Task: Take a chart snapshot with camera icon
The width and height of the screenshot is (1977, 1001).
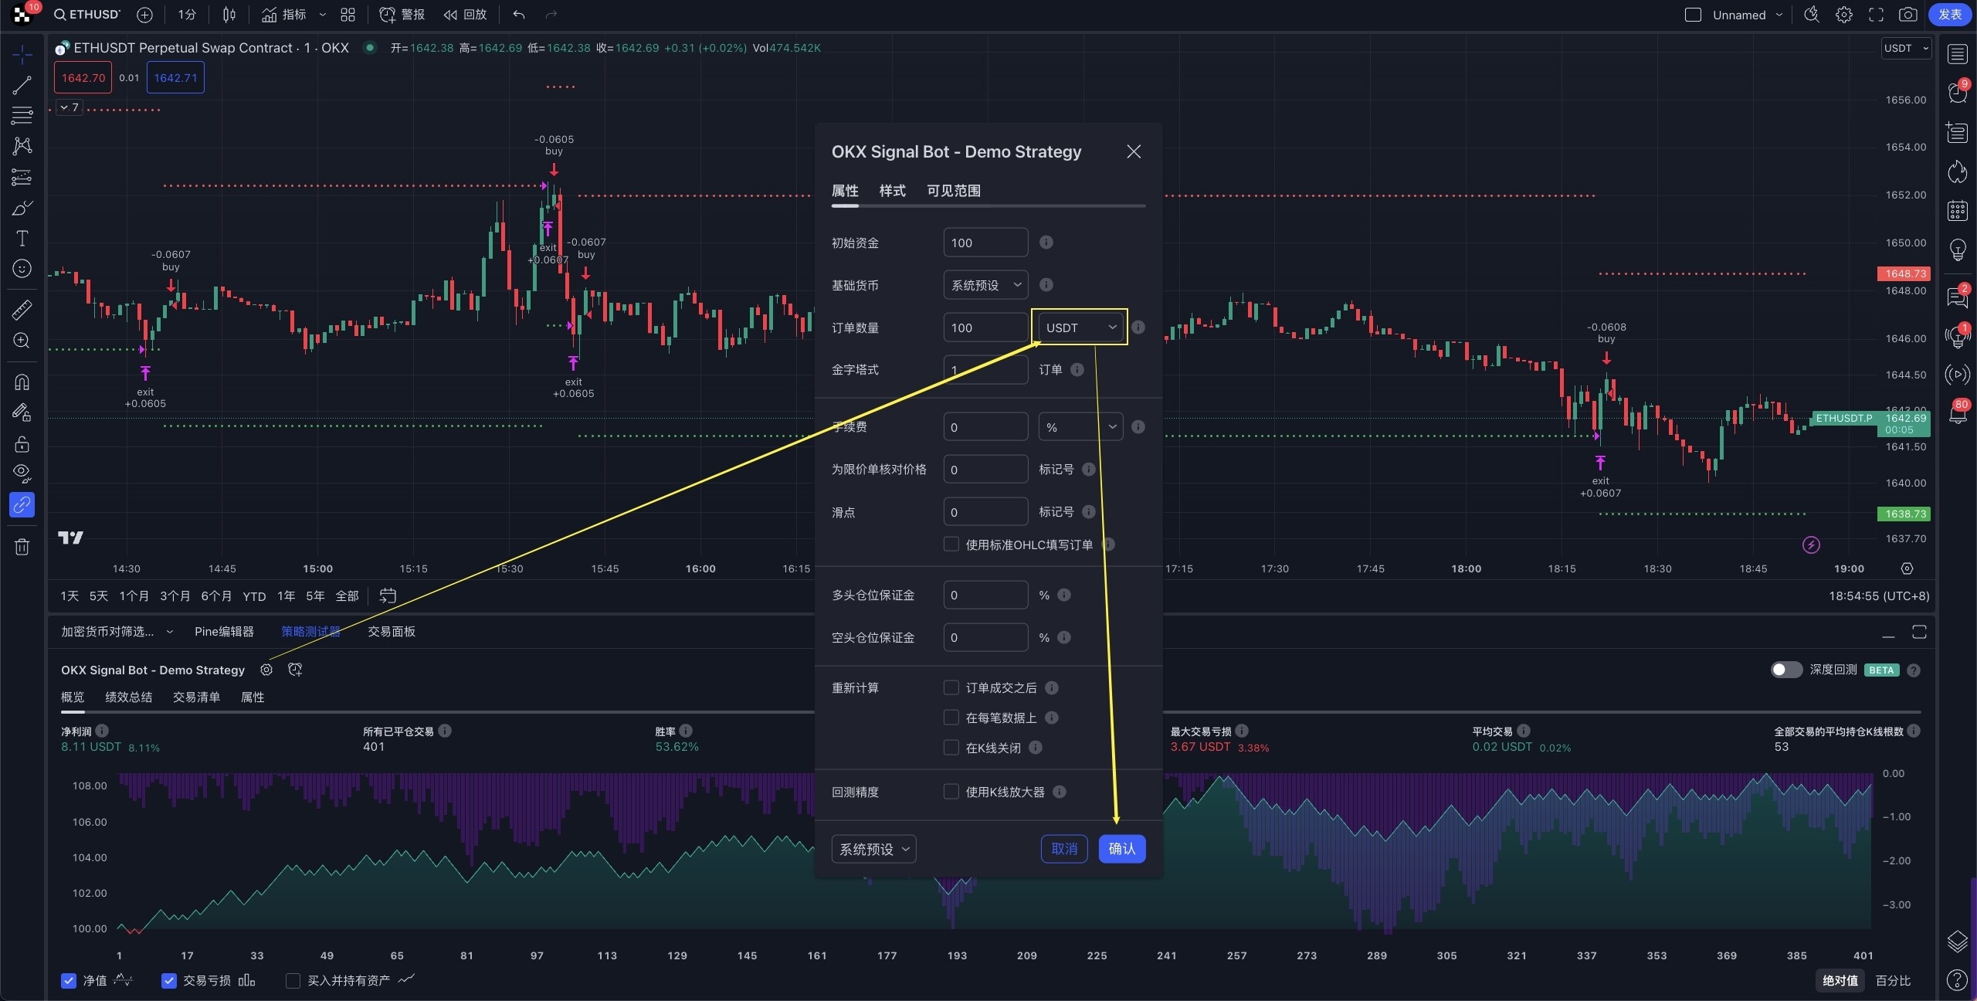Action: point(1907,15)
